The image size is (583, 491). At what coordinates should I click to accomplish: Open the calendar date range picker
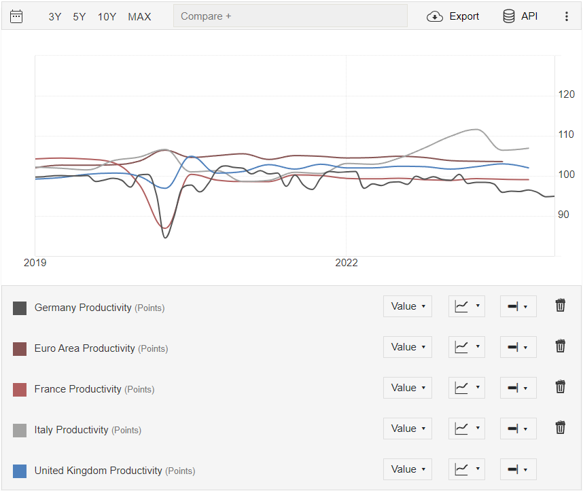point(16,16)
